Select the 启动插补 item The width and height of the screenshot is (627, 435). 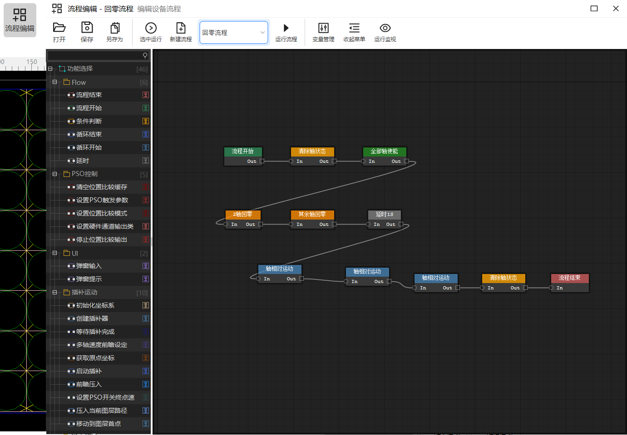point(89,371)
